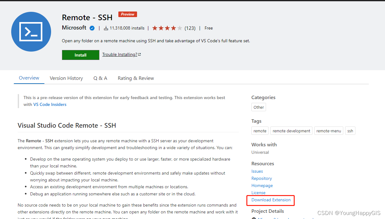Click the remote development tag
This screenshot has width=385, height=219.
pyautogui.click(x=292, y=131)
